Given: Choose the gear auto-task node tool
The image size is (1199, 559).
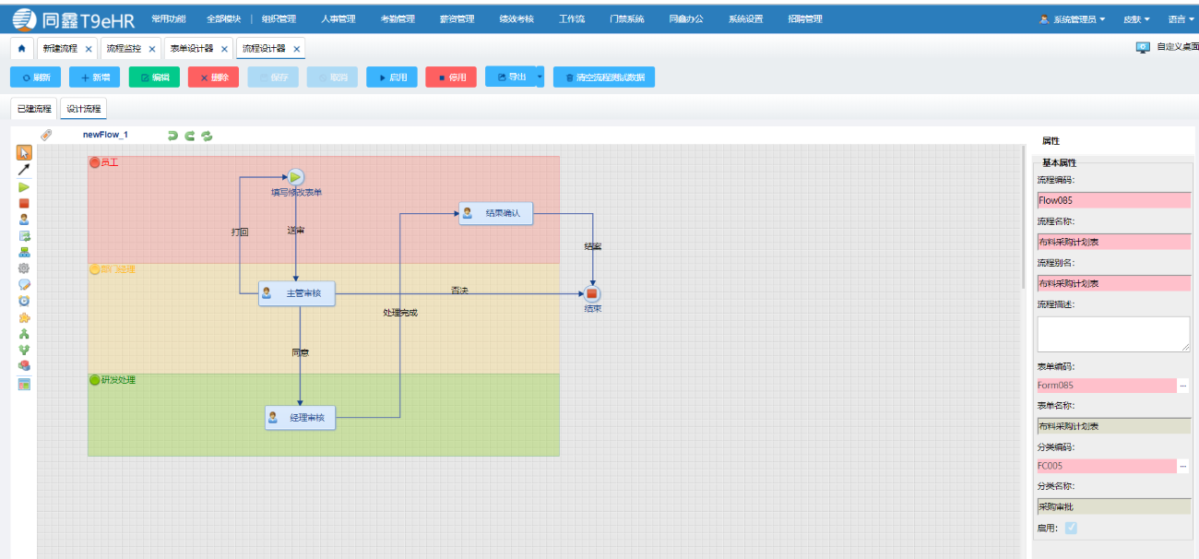Looking at the screenshot, I should click(24, 268).
